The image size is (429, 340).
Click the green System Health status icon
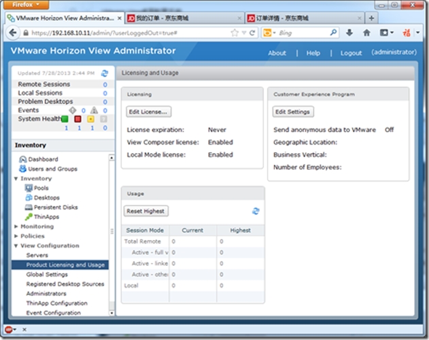click(x=65, y=119)
